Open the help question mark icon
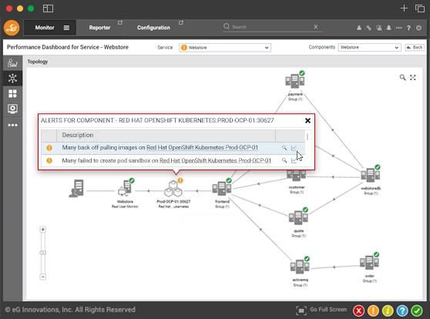The width and height of the screenshot is (430, 319). coord(408,28)
